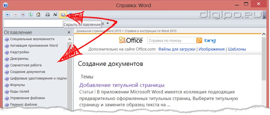Image resolution: width=270 pixels, height=115 pixels.
Task: Open Управление файлами section
Action: (27, 98)
